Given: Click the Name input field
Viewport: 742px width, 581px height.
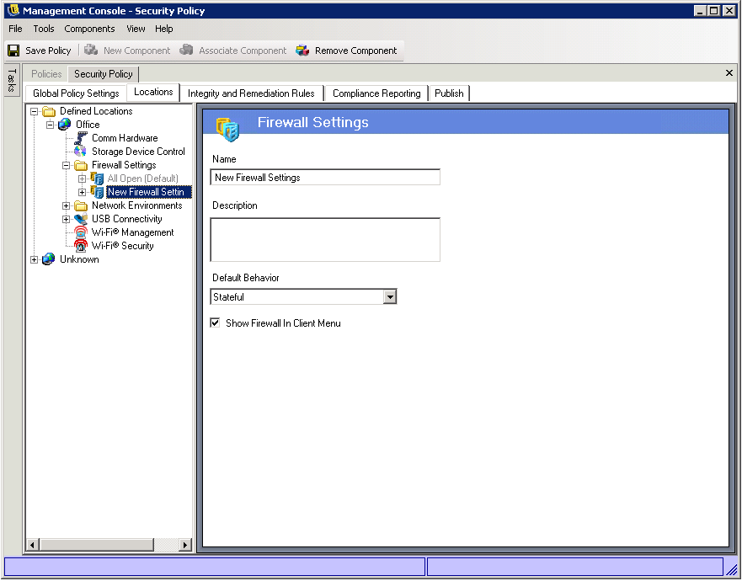Looking at the screenshot, I should pyautogui.click(x=325, y=178).
